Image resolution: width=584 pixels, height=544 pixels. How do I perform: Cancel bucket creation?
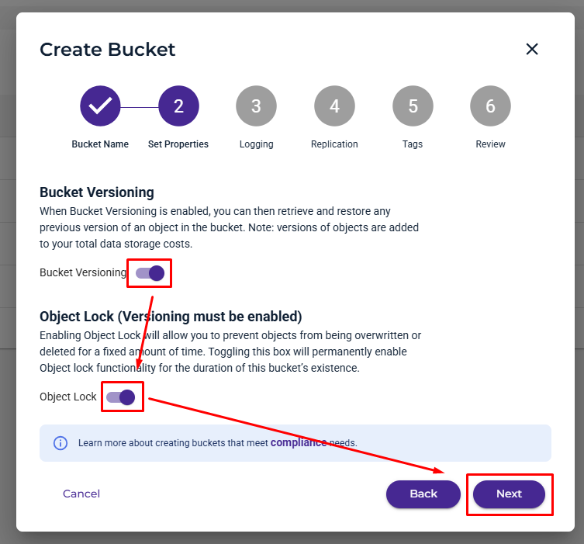81,494
